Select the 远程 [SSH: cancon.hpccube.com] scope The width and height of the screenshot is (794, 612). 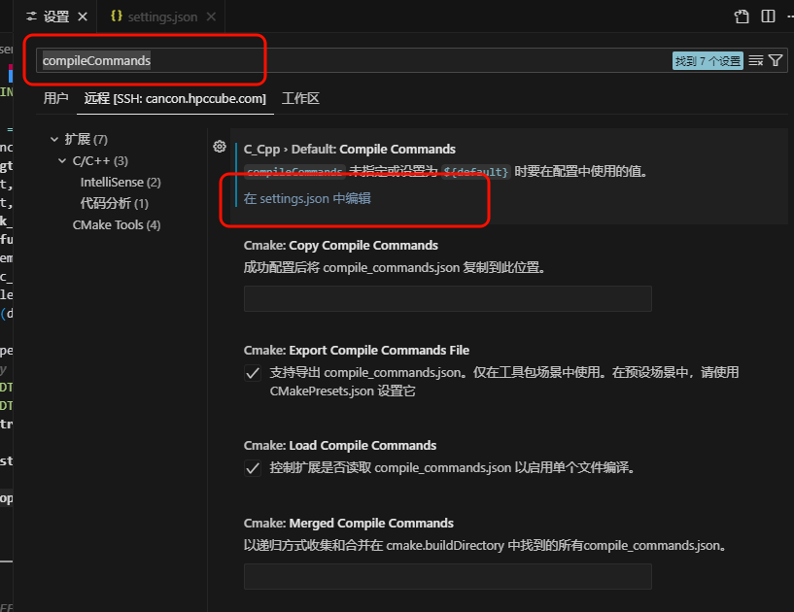[175, 98]
